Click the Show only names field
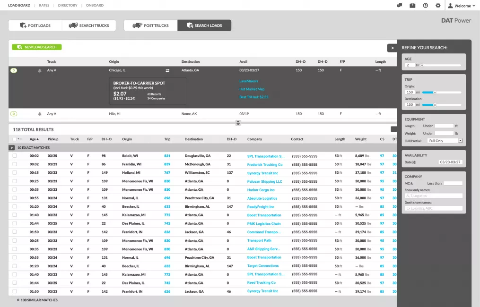The height and width of the screenshot is (307, 480). [434, 196]
